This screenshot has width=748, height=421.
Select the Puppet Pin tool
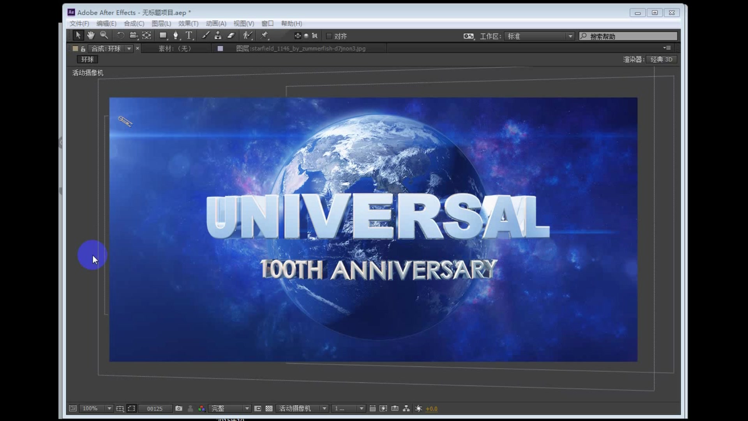[265, 35]
